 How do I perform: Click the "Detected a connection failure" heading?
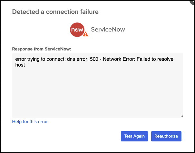click(55, 12)
